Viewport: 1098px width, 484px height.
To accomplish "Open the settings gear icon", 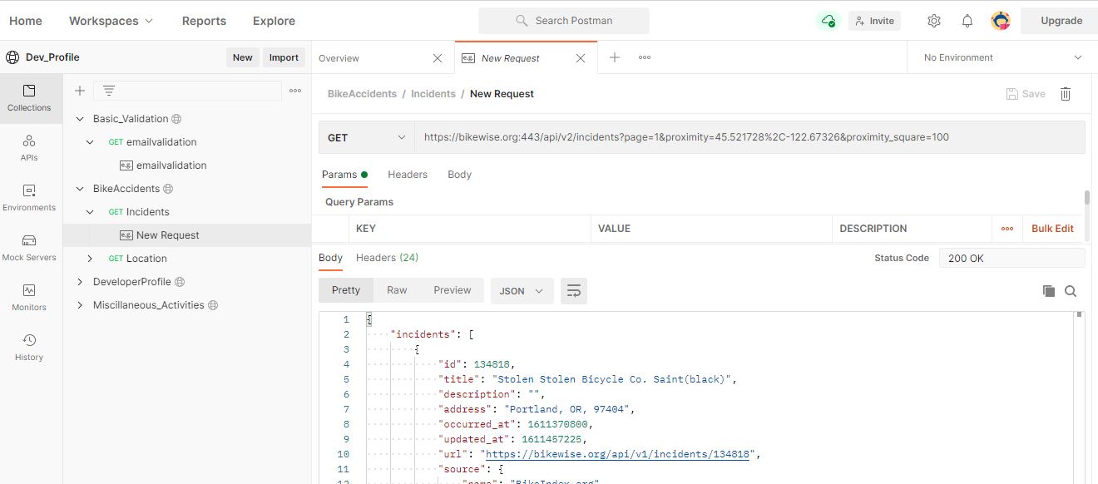I will point(934,21).
